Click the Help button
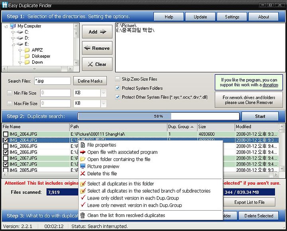Image resolution: width=287 pixels, height=231 pixels. tap(169, 17)
